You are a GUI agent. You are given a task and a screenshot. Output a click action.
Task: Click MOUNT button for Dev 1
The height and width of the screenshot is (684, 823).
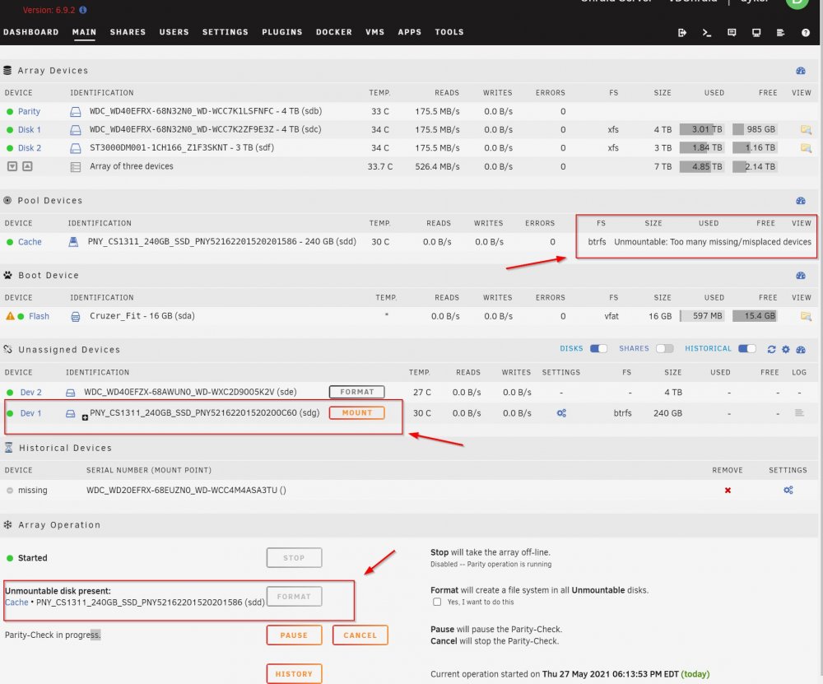click(357, 412)
